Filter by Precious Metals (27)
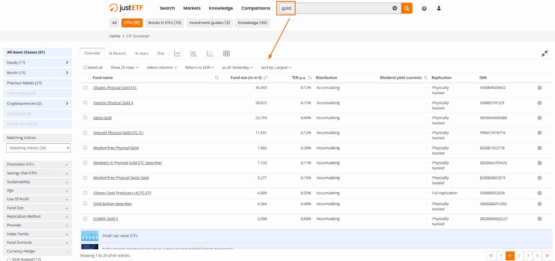This screenshot has height=261, width=555. 37,83
